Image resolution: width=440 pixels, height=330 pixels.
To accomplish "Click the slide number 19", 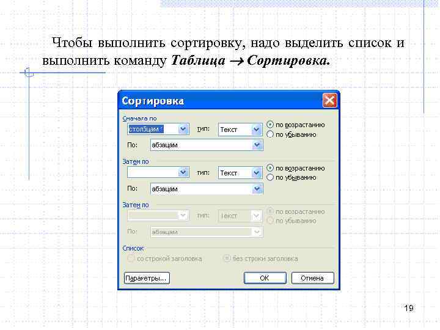I will coord(409,308).
